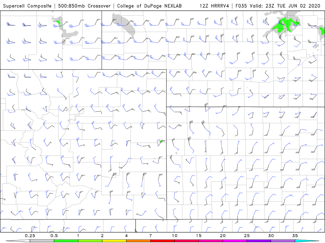This screenshot has height=243, width=325.
Task: Click the legend value 25
Action: coord(247,236)
